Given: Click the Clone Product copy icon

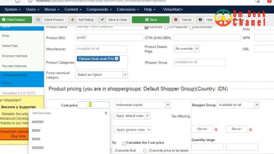Looking at the screenshot, I should [x=38, y=20].
